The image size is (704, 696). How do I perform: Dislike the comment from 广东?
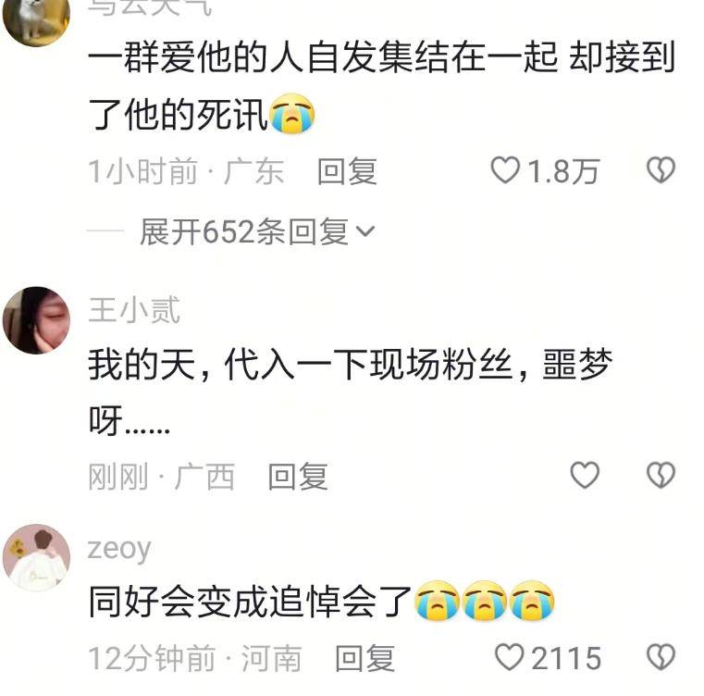click(x=661, y=170)
